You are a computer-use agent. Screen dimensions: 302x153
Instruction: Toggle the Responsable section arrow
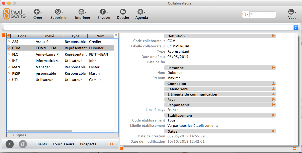[273, 105]
